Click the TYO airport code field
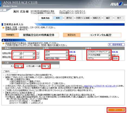Viewport: 127px width, 113px height. 73,58
